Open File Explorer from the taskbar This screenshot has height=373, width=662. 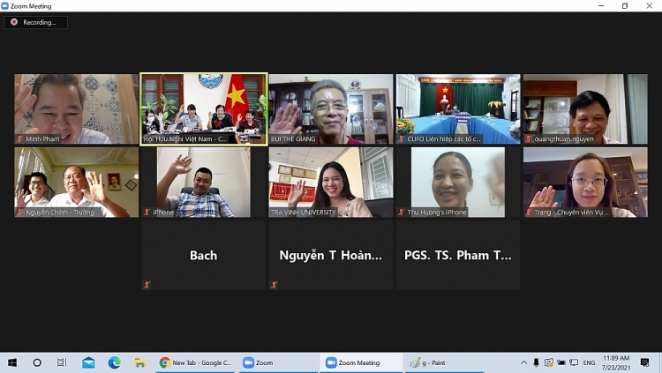pyautogui.click(x=139, y=362)
